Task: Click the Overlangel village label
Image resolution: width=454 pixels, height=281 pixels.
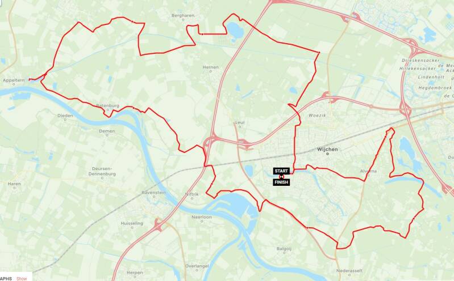Action: (197, 266)
